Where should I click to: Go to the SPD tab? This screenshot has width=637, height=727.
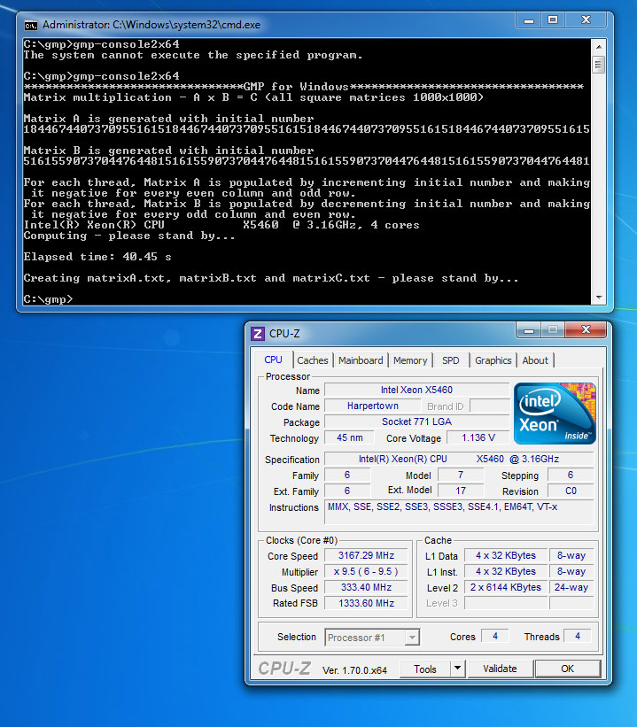point(451,360)
